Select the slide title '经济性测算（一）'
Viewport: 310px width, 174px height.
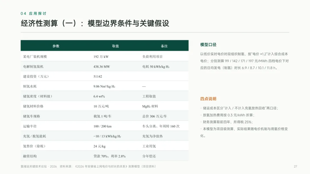(x=49, y=23)
